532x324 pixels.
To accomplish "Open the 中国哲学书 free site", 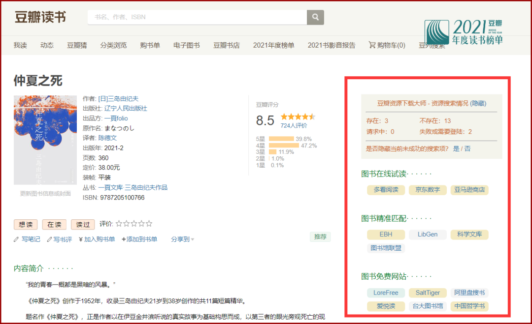I will pos(469,306).
